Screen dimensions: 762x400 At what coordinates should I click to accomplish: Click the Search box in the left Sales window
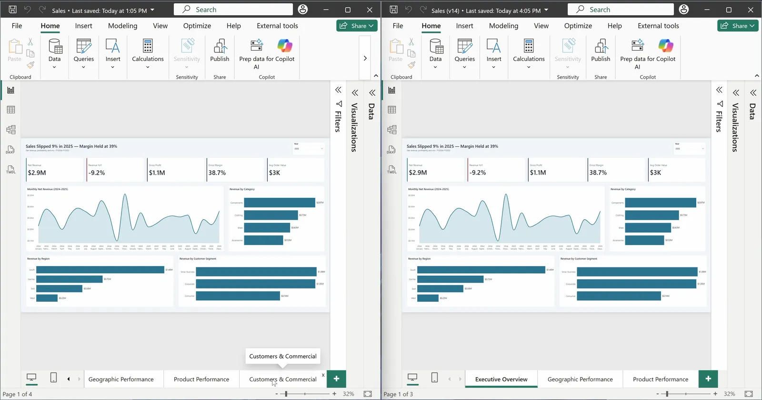tap(233, 10)
